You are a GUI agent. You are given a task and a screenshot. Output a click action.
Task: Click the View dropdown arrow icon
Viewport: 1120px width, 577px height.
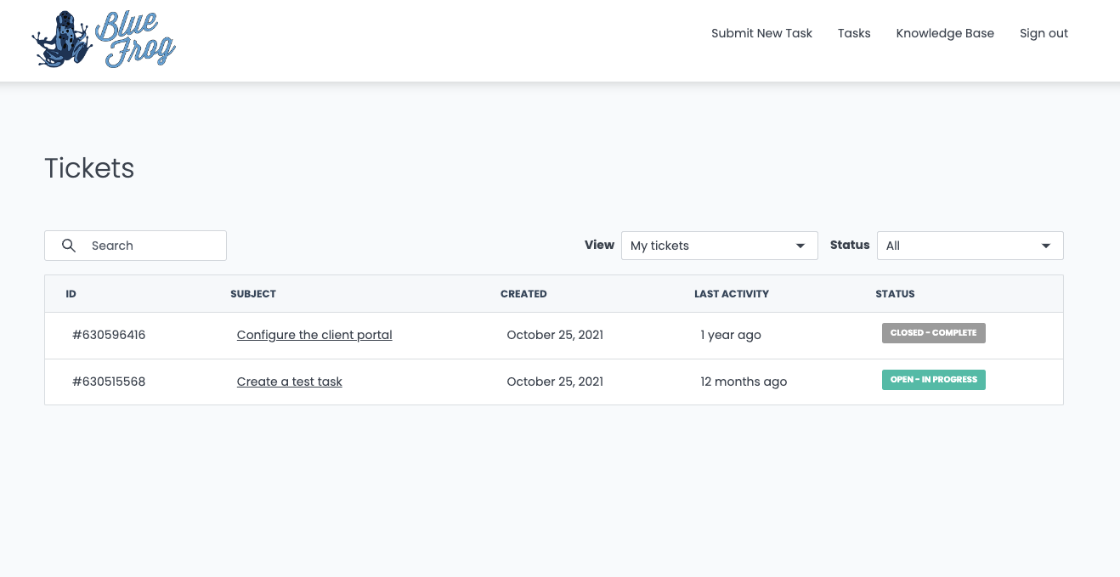coord(800,246)
